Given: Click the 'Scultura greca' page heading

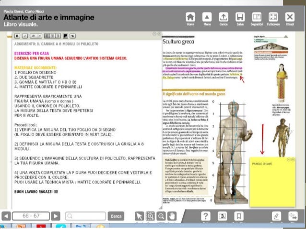Looking at the screenshot, I should (x=178, y=42).
